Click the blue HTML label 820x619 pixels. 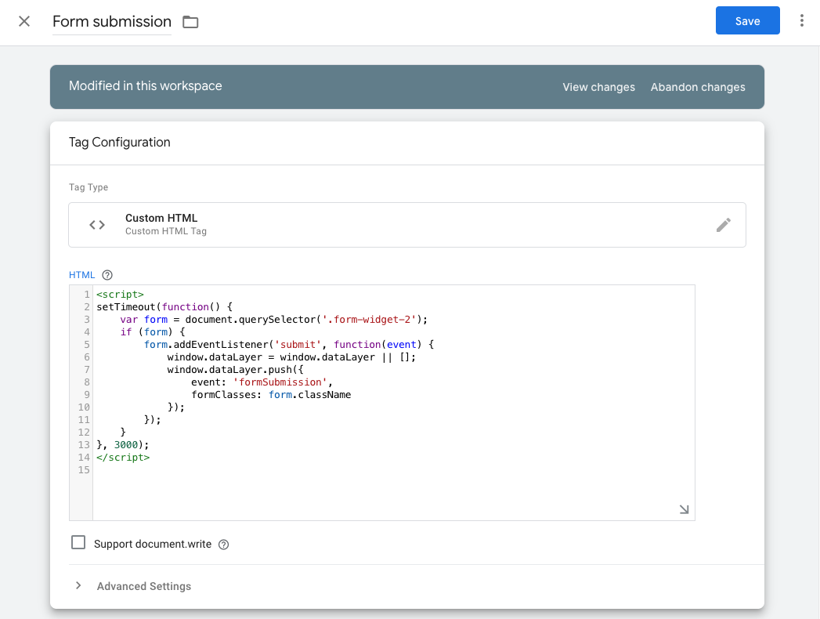(x=81, y=275)
